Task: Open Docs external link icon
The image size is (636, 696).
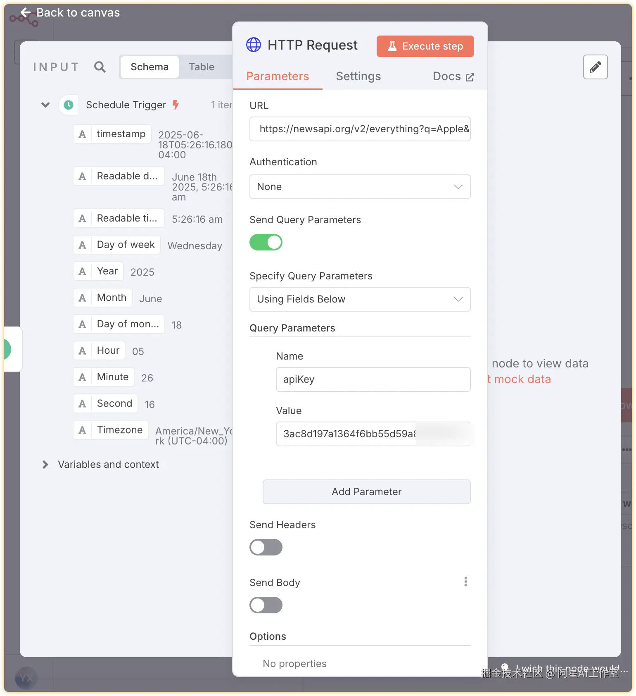Action: [x=470, y=77]
